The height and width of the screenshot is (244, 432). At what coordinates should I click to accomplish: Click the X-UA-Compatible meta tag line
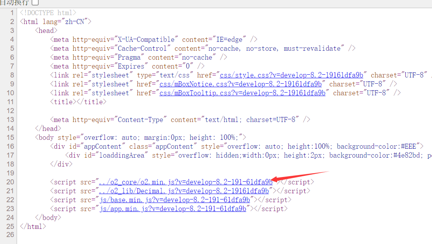pyautogui.click(x=154, y=40)
